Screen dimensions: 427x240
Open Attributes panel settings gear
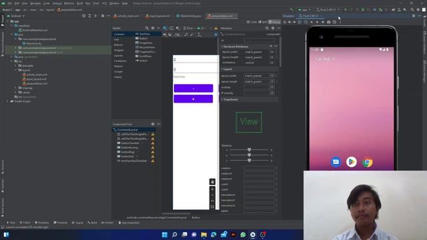273,28
